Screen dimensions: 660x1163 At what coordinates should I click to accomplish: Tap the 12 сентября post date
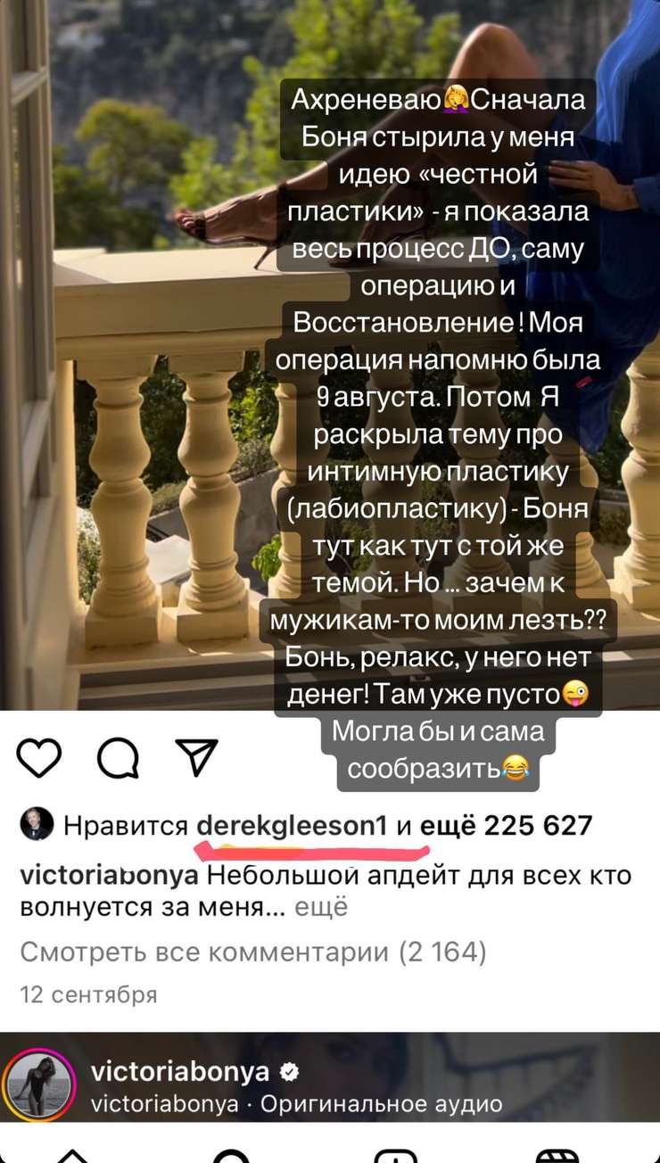tap(88, 994)
